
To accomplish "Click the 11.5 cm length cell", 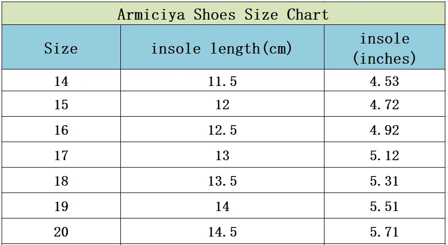I will pos(222,81).
